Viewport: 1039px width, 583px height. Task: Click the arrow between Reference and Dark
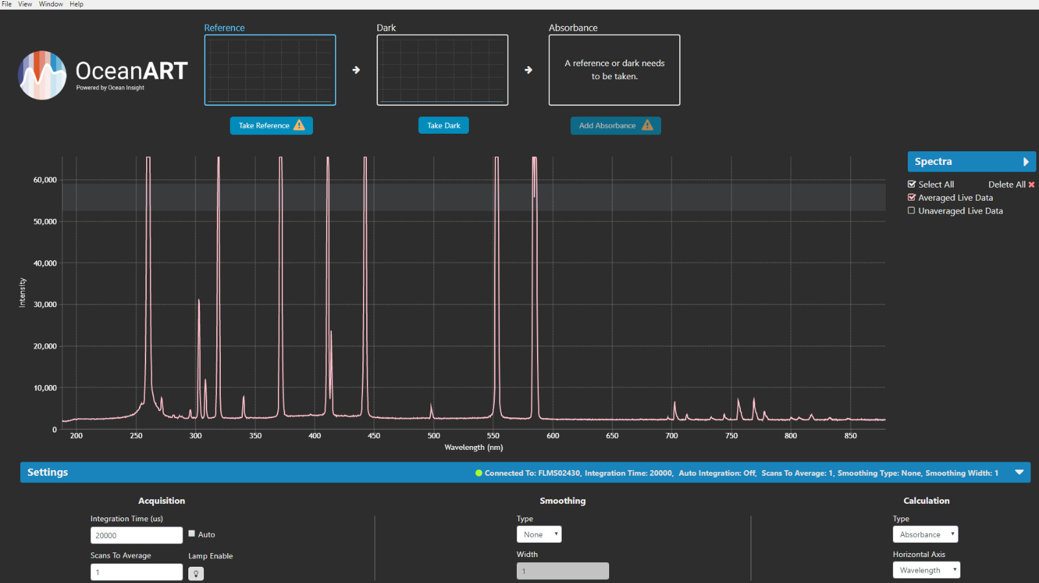(x=356, y=70)
